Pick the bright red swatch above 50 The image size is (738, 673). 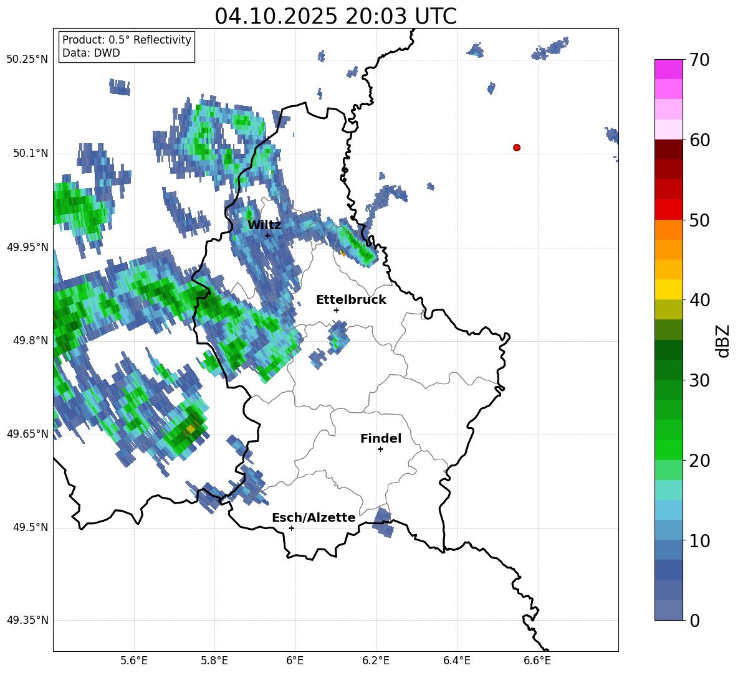click(x=668, y=210)
